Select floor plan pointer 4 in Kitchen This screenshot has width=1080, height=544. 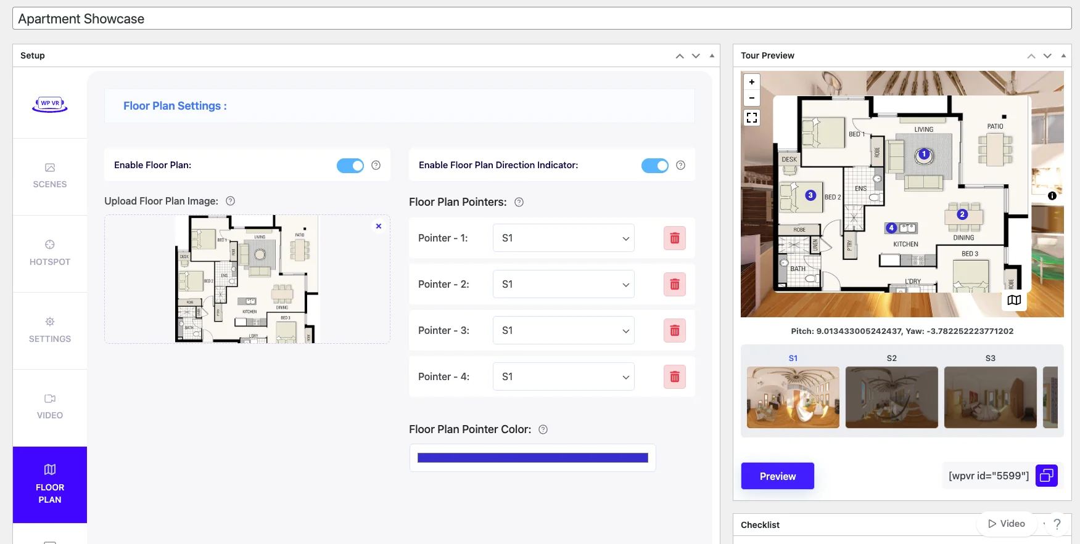(891, 228)
